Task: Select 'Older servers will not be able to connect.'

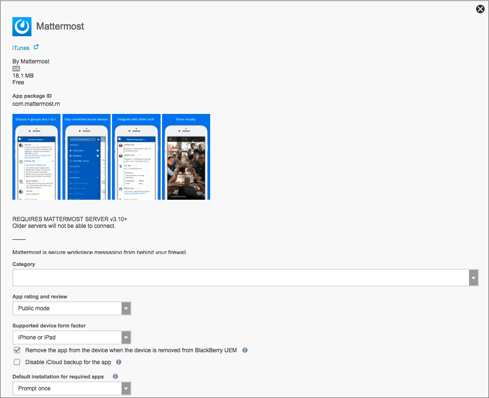Action: tap(64, 226)
